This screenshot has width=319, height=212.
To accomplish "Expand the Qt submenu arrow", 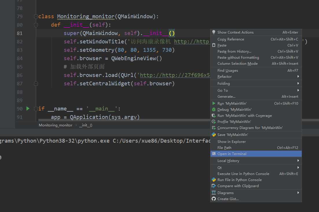I will [298, 167].
